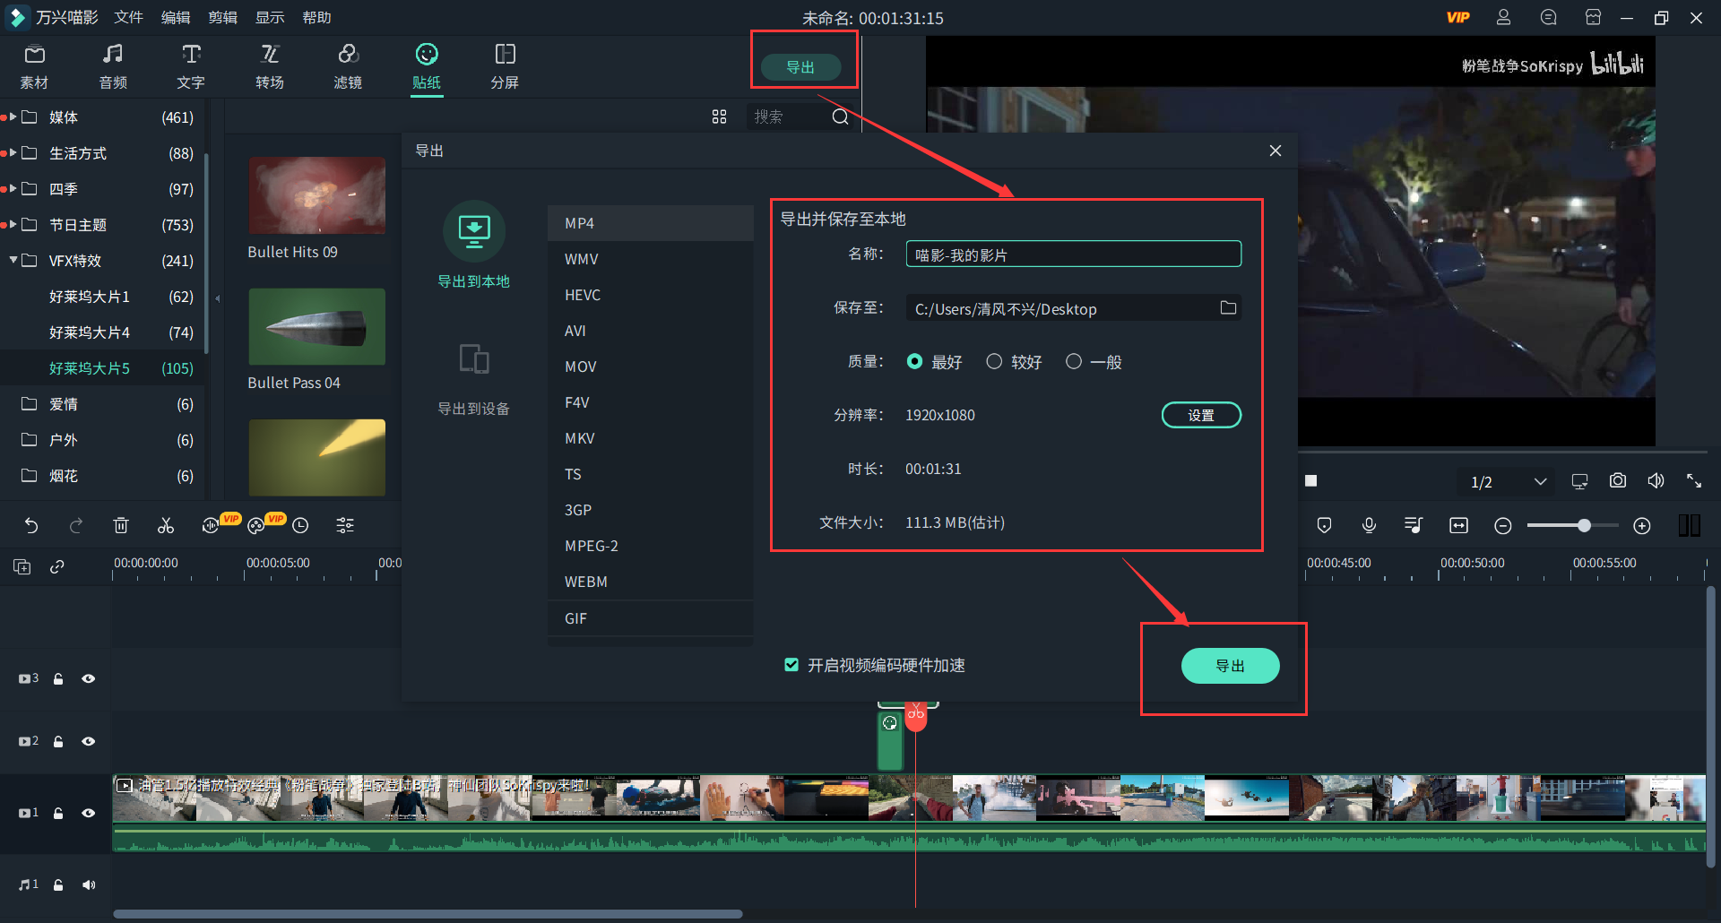The width and height of the screenshot is (1721, 923).
Task: Enable the 较好 quality radio button
Action: coord(994,361)
